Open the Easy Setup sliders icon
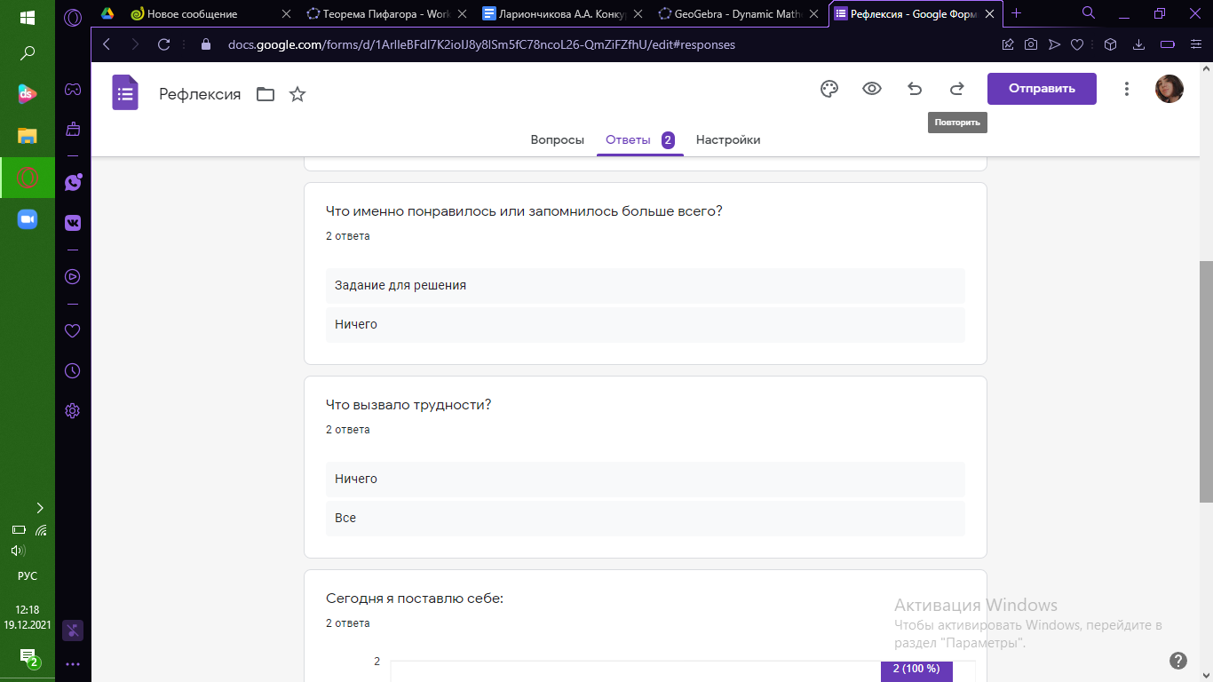Screen dimensions: 1213x682 (1194, 44)
